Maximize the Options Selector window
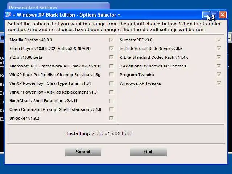The height and width of the screenshot is (174, 232). coord(214,15)
